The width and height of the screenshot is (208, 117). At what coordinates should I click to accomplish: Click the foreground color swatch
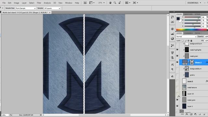tap(178, 19)
